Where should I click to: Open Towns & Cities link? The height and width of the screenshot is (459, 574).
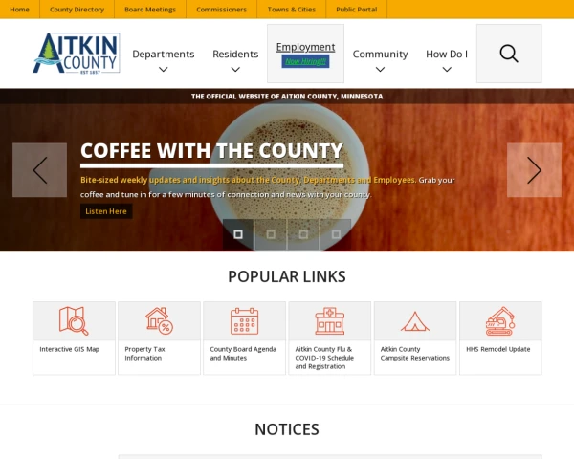(292, 10)
